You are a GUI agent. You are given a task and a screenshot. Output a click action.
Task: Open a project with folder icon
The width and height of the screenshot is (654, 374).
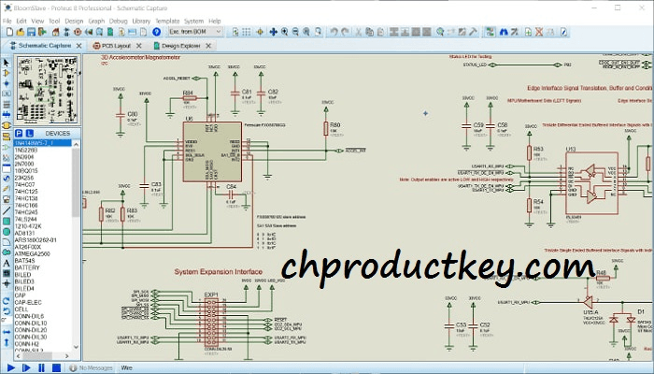(x=21, y=32)
